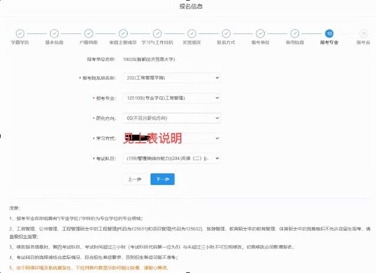Go to the 学籍学历 step label
Viewport: 376px width, 273px height.
(x=20, y=42)
